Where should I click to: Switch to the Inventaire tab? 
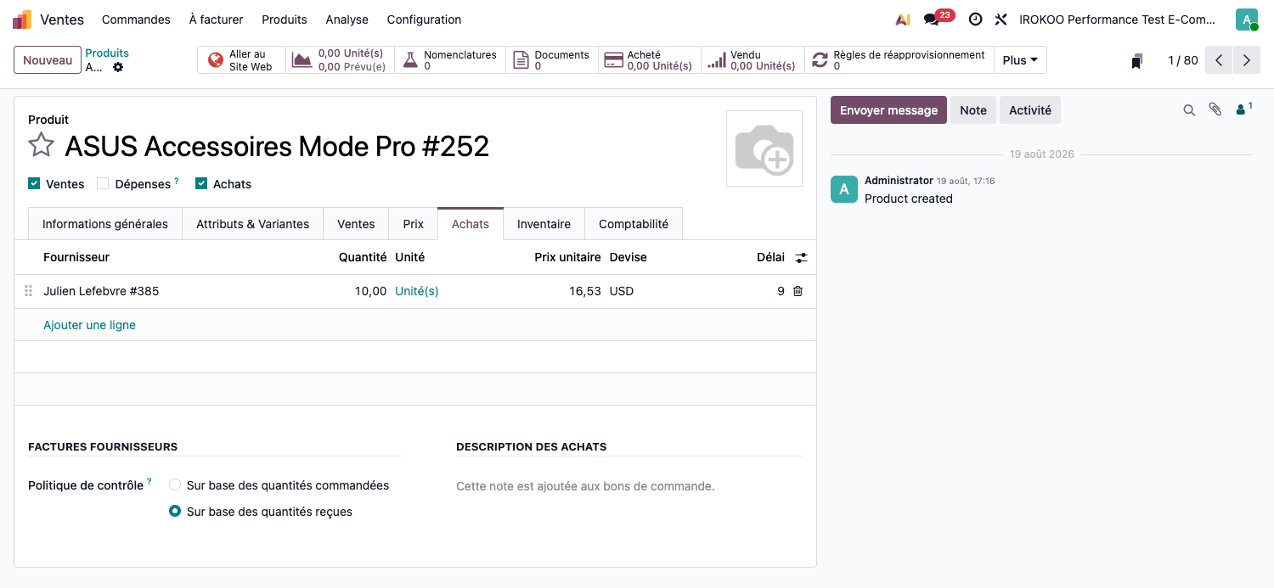pyautogui.click(x=544, y=224)
